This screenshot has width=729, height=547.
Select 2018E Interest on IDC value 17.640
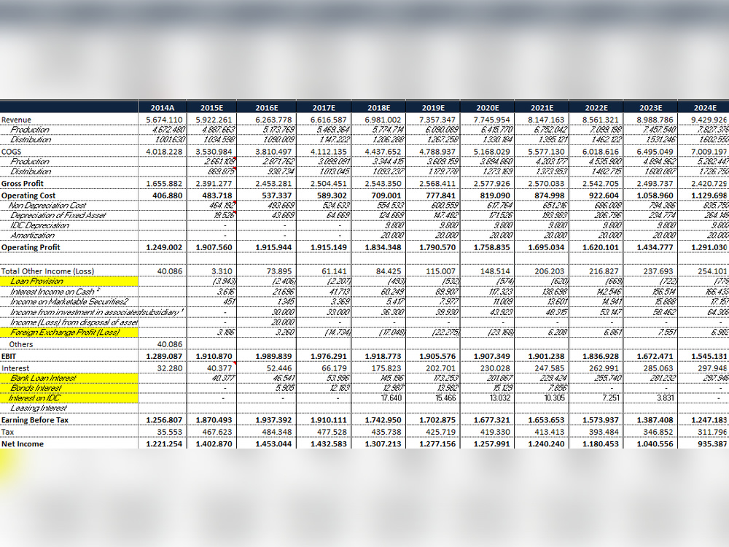[x=391, y=397]
